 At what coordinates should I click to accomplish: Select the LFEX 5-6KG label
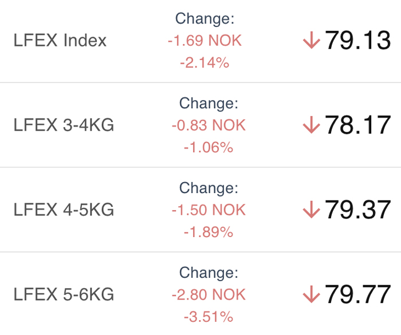click(x=64, y=294)
